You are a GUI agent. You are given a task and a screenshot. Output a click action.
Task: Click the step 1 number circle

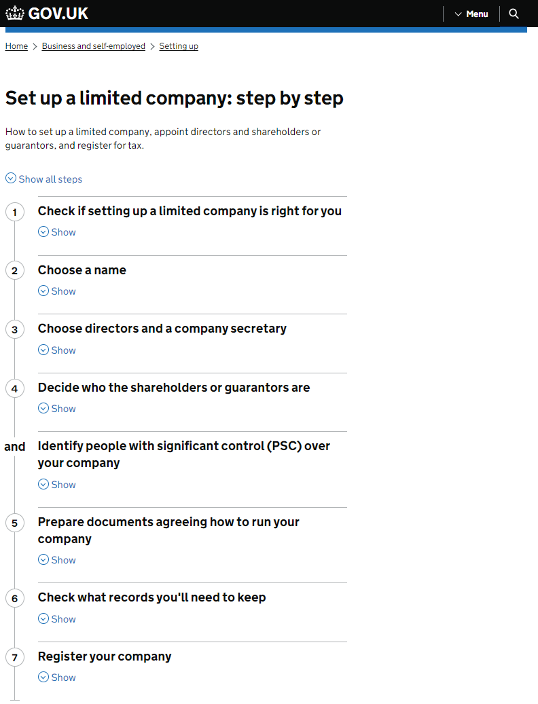click(x=15, y=212)
